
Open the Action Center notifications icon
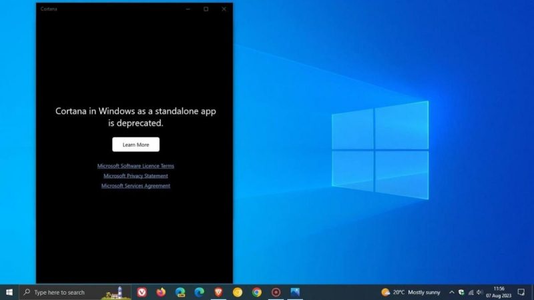tap(521, 292)
